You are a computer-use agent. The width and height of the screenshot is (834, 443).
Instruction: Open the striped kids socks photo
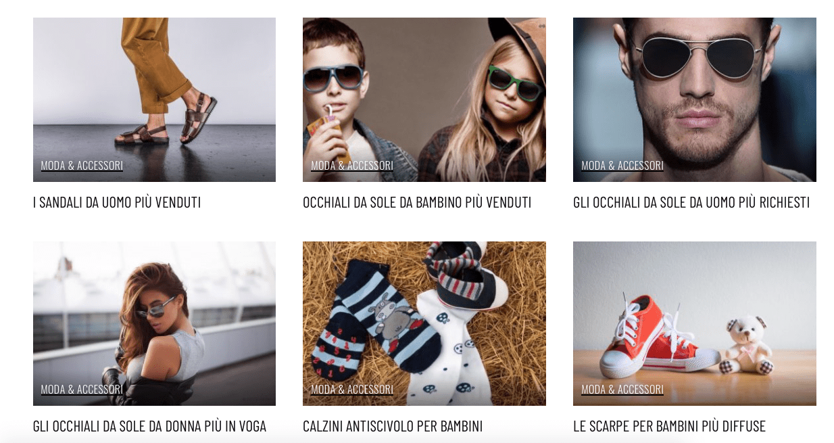pyautogui.click(x=424, y=323)
